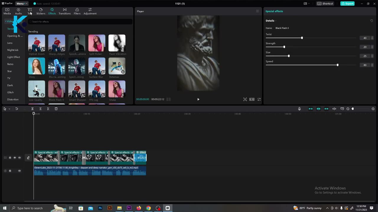This screenshot has width=378, height=212.
Task: Choose the Betamax effect thumbnail
Action: pos(117,66)
